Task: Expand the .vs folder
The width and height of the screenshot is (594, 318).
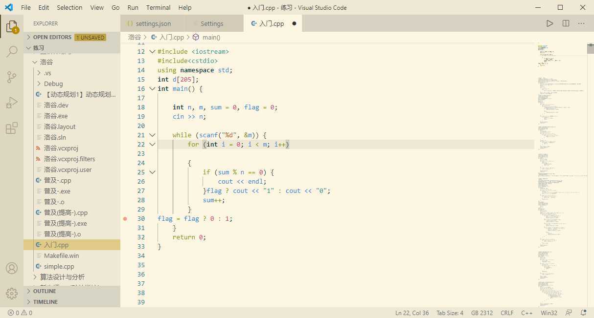Action: (x=71, y=73)
